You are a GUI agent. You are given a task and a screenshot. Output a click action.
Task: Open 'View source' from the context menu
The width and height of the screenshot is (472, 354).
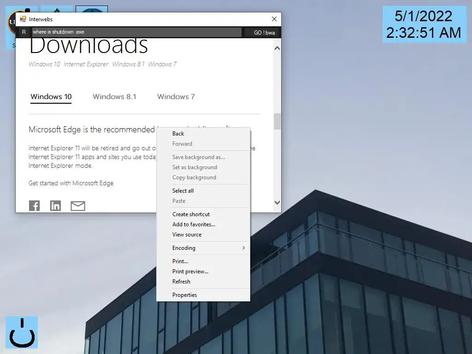click(203, 235)
